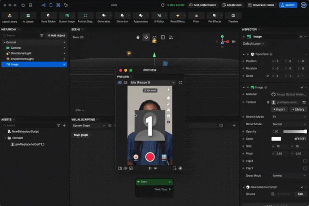Select the move tool in Scene

[x=146, y=37]
